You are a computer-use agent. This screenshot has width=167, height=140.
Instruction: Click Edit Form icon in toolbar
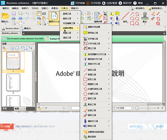pos(98,17)
